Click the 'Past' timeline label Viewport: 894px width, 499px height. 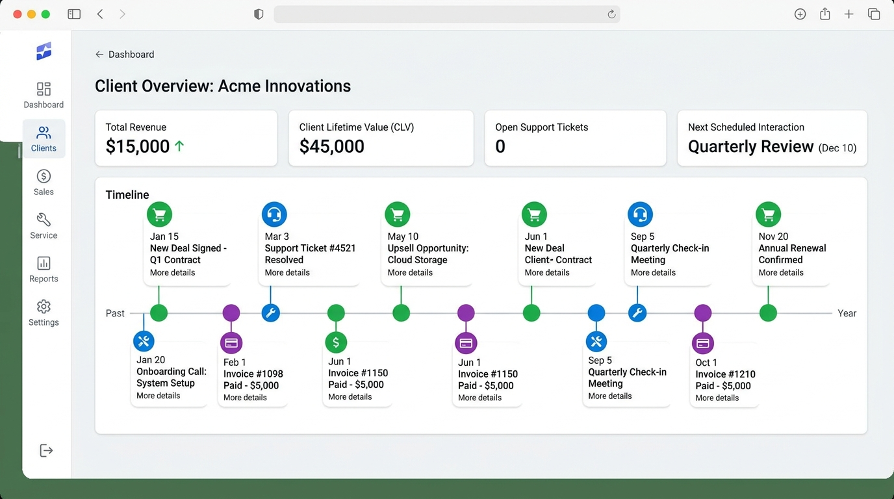(x=115, y=313)
